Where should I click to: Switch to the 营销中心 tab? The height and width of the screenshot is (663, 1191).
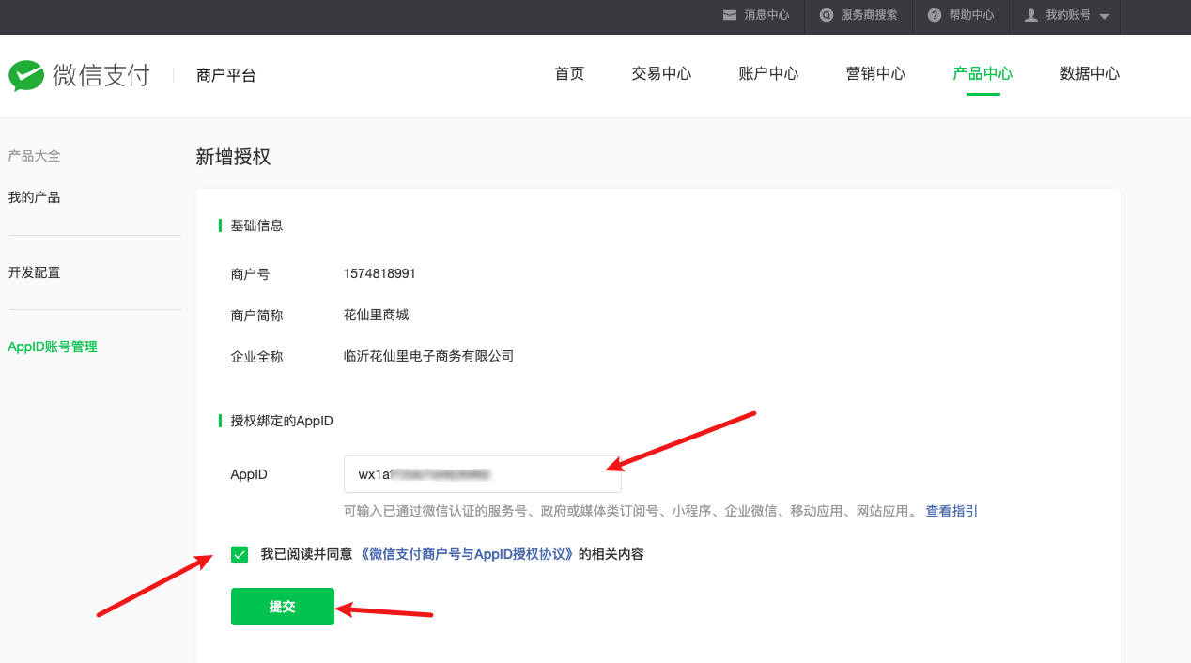tap(875, 74)
